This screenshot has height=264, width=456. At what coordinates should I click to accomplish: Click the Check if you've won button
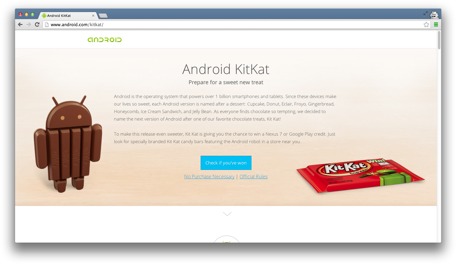(x=226, y=163)
